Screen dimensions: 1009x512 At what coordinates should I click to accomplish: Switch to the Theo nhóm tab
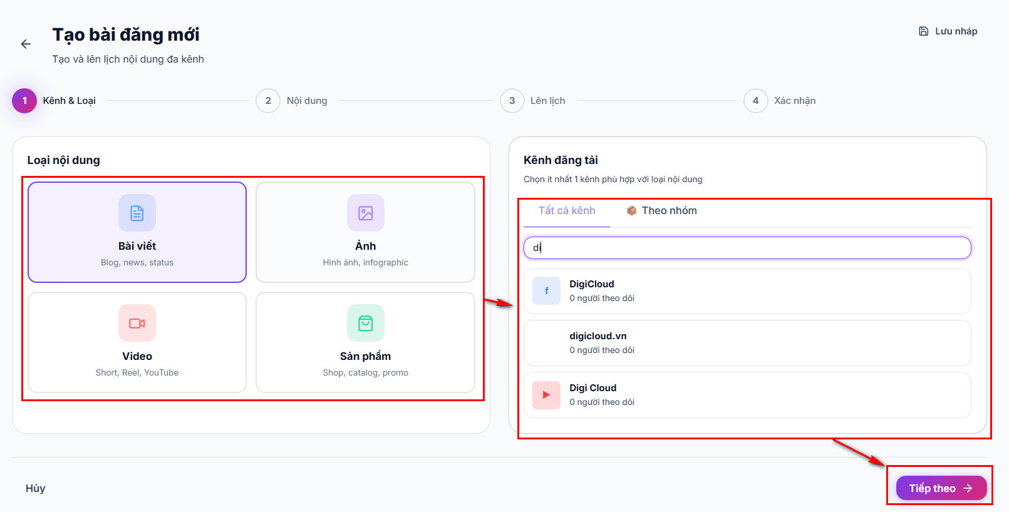[661, 211]
